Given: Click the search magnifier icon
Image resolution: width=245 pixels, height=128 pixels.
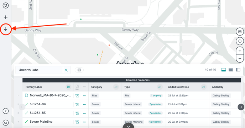Looking at the screenshot, I should 66,70.
